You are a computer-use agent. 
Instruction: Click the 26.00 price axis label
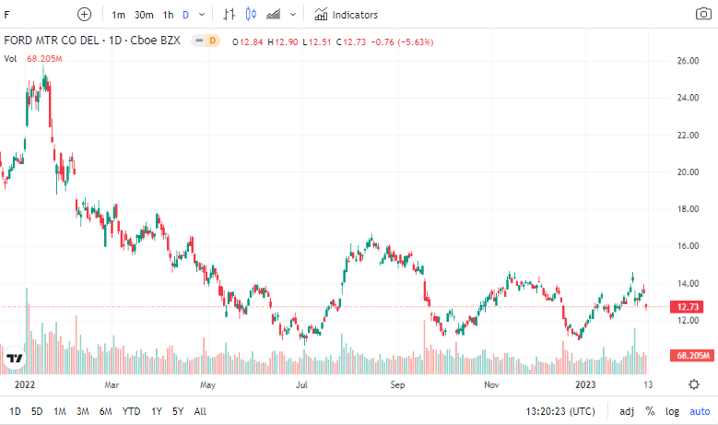pyautogui.click(x=688, y=61)
